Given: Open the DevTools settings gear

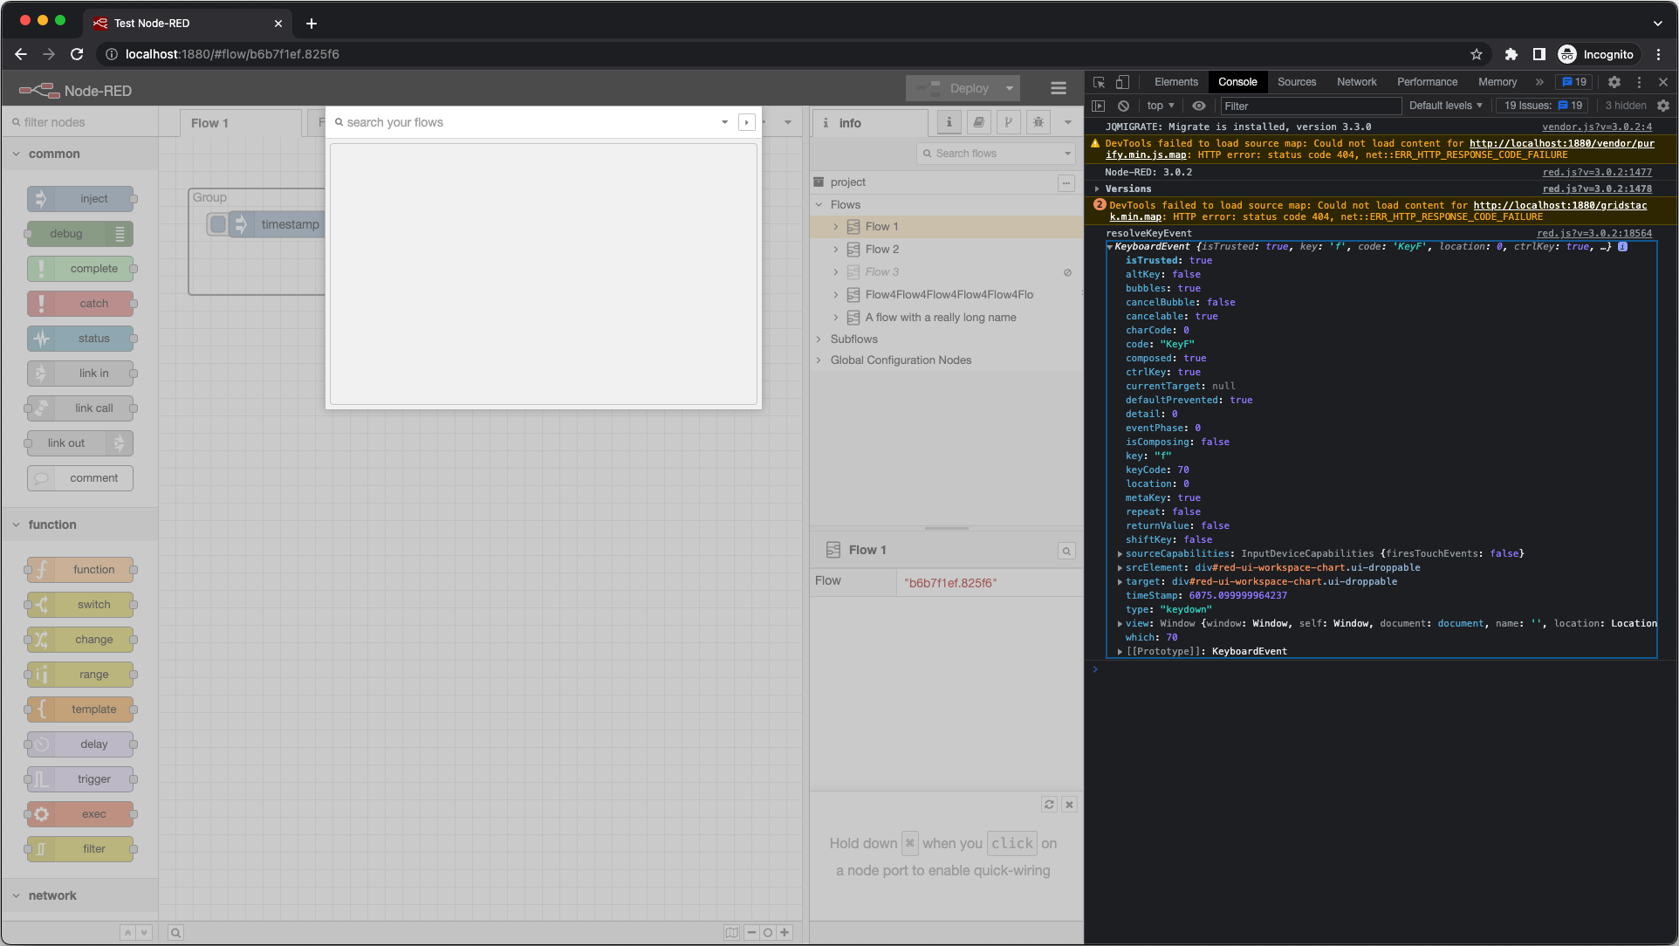Looking at the screenshot, I should (x=1614, y=82).
